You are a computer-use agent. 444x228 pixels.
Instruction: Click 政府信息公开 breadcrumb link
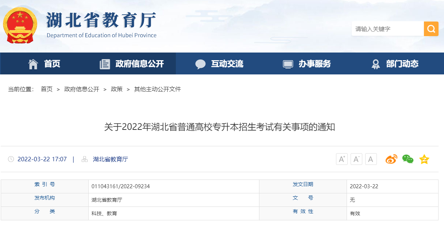point(82,89)
